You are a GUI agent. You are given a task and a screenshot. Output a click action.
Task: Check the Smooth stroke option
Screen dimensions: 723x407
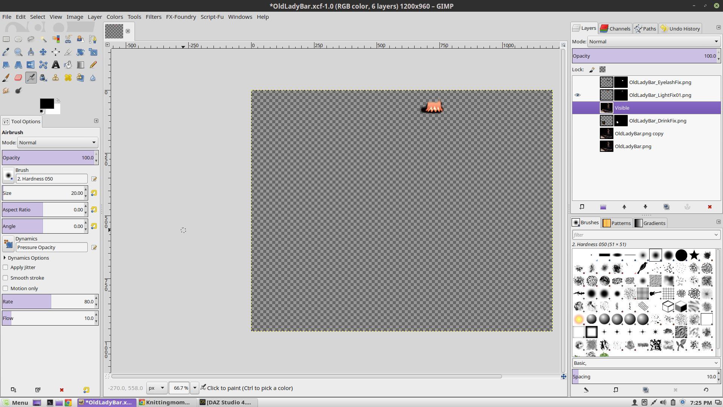pos(6,278)
